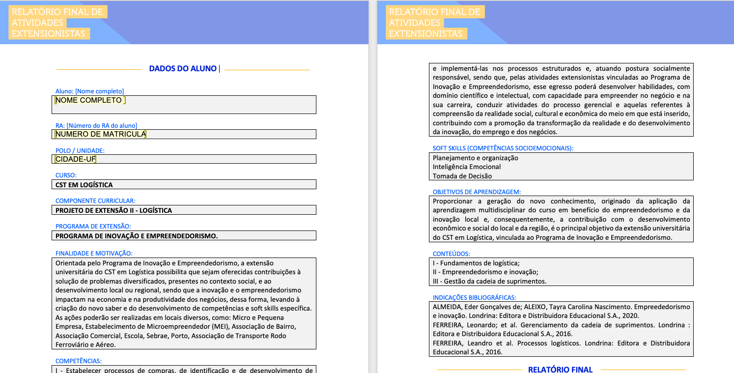
Task: Click the PROGRAMA DE INOVAÇÃO E EMPREENDEDORISMO field
Action: point(184,236)
